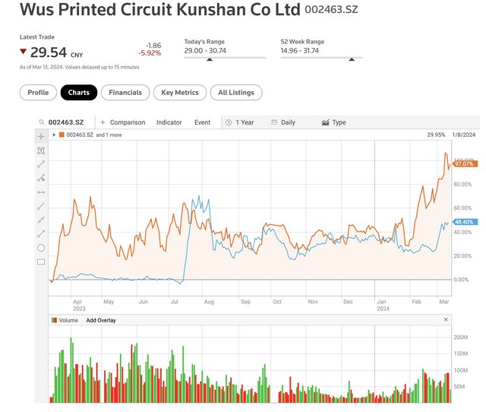Click the Comparison button
The height and width of the screenshot is (412, 486).
point(122,122)
